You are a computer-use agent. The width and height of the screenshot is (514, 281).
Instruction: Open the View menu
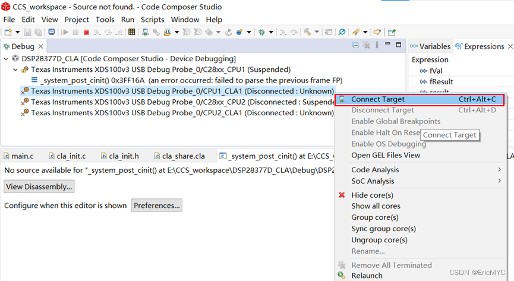(49, 20)
